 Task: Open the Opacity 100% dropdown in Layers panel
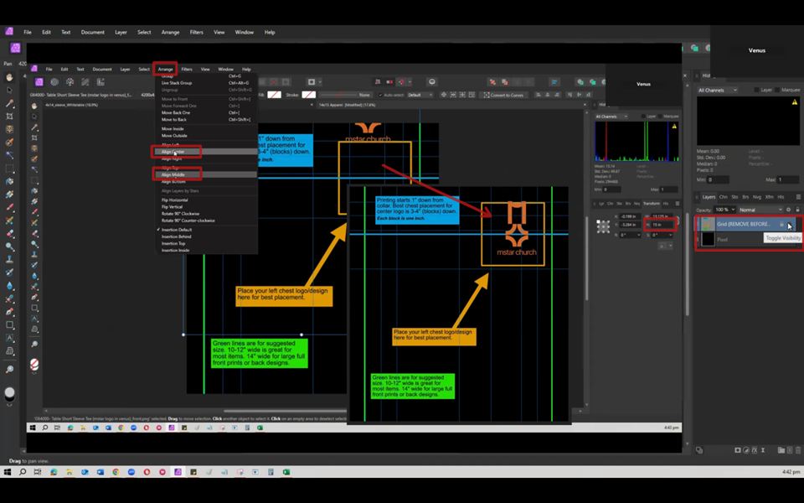[725, 210]
